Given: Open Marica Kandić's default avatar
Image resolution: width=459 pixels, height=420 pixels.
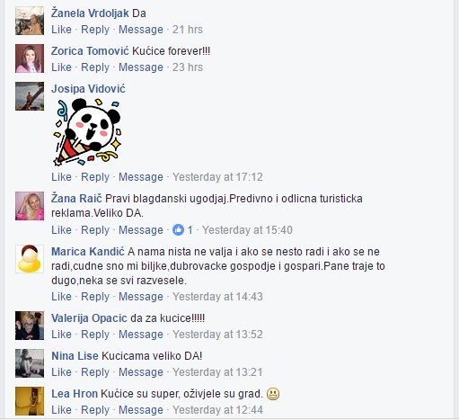Looking at the screenshot, I should (x=30, y=259).
